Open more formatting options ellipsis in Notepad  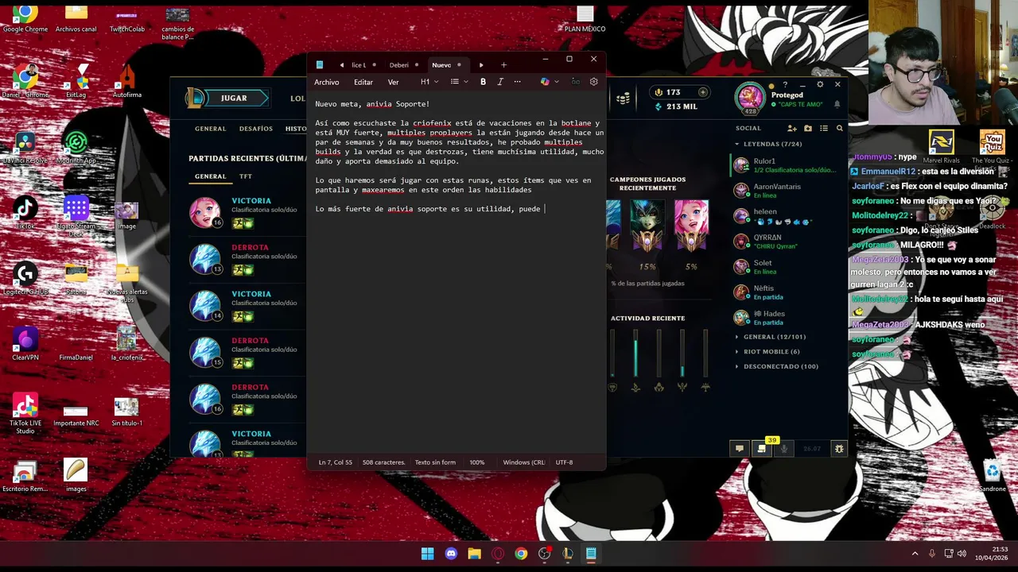(518, 82)
